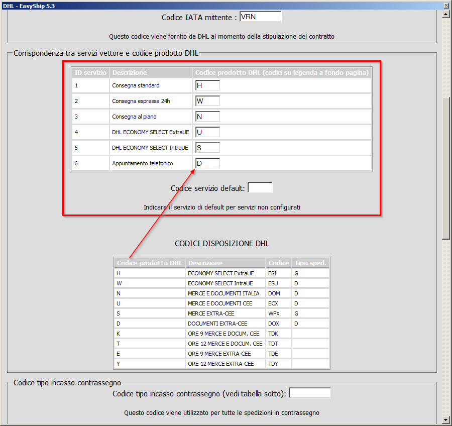
Task: Click the Codice prodotto DHL header in legend table
Action: pos(150,263)
